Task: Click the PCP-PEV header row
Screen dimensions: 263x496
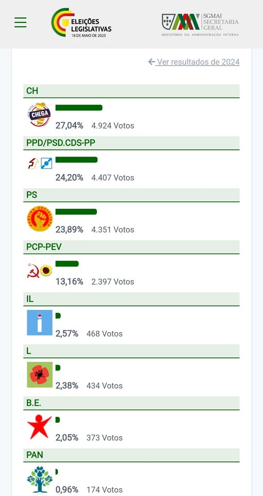Action: pyautogui.click(x=131, y=247)
